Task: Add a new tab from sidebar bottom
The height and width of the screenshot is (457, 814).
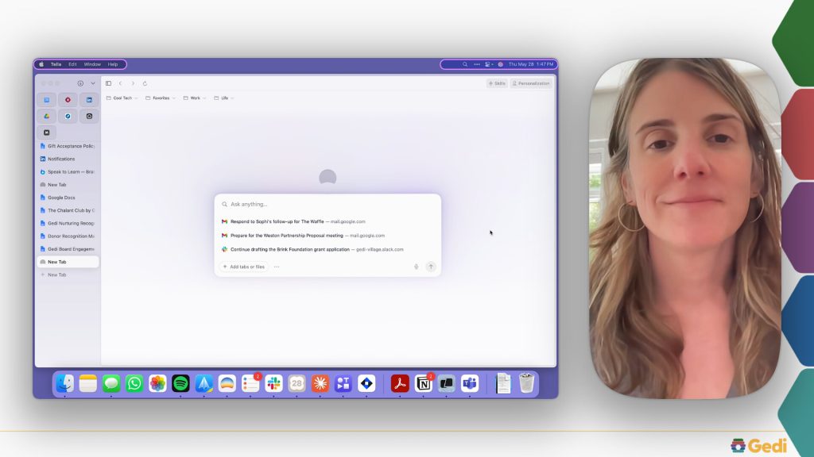Action: [x=68, y=275]
